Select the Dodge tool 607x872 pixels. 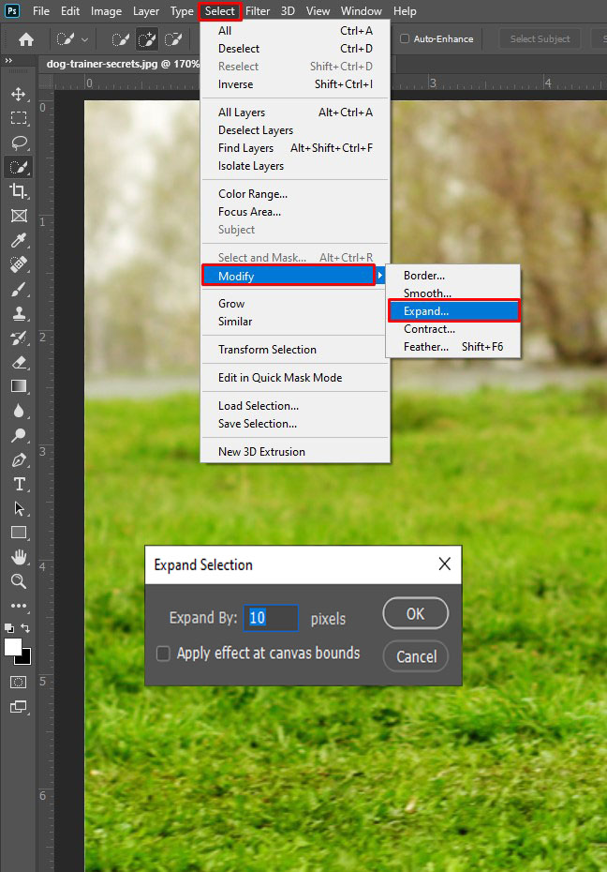[x=19, y=435]
